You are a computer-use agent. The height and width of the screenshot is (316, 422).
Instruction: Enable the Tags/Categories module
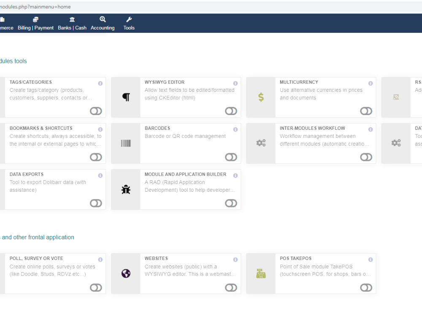96,111
